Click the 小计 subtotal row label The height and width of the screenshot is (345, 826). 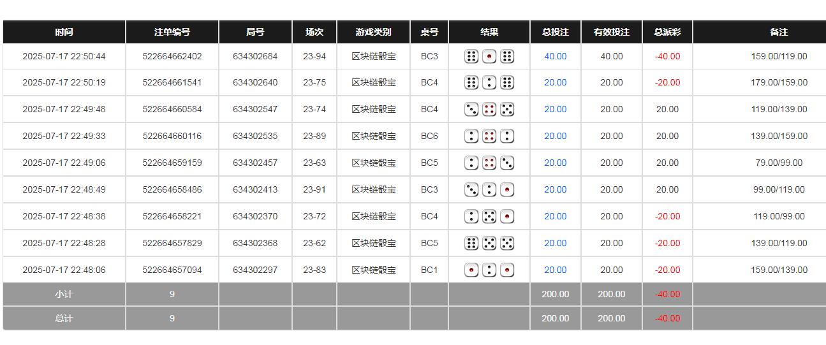(64, 295)
